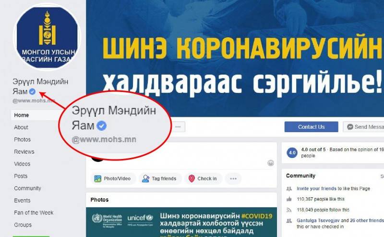Open the About section
The height and width of the screenshot is (237, 384).
point(21,127)
